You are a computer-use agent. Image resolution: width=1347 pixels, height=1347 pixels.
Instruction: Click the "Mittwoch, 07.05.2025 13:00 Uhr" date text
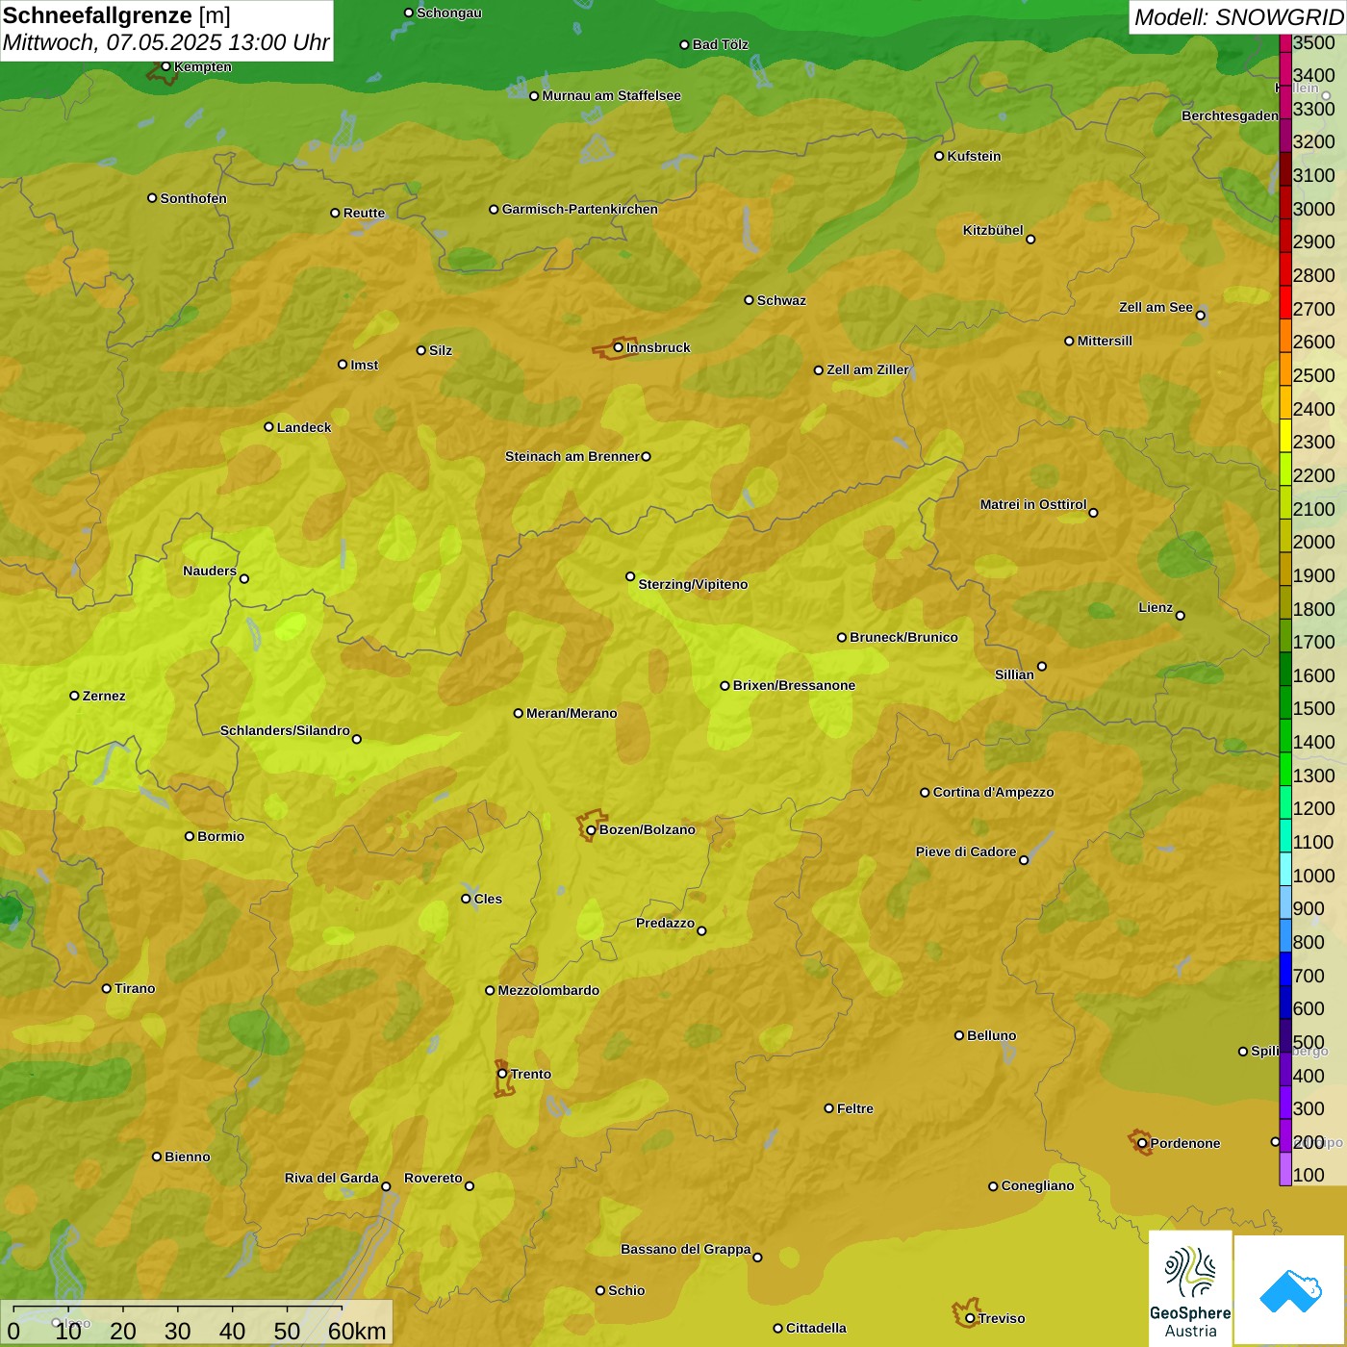pos(166,43)
